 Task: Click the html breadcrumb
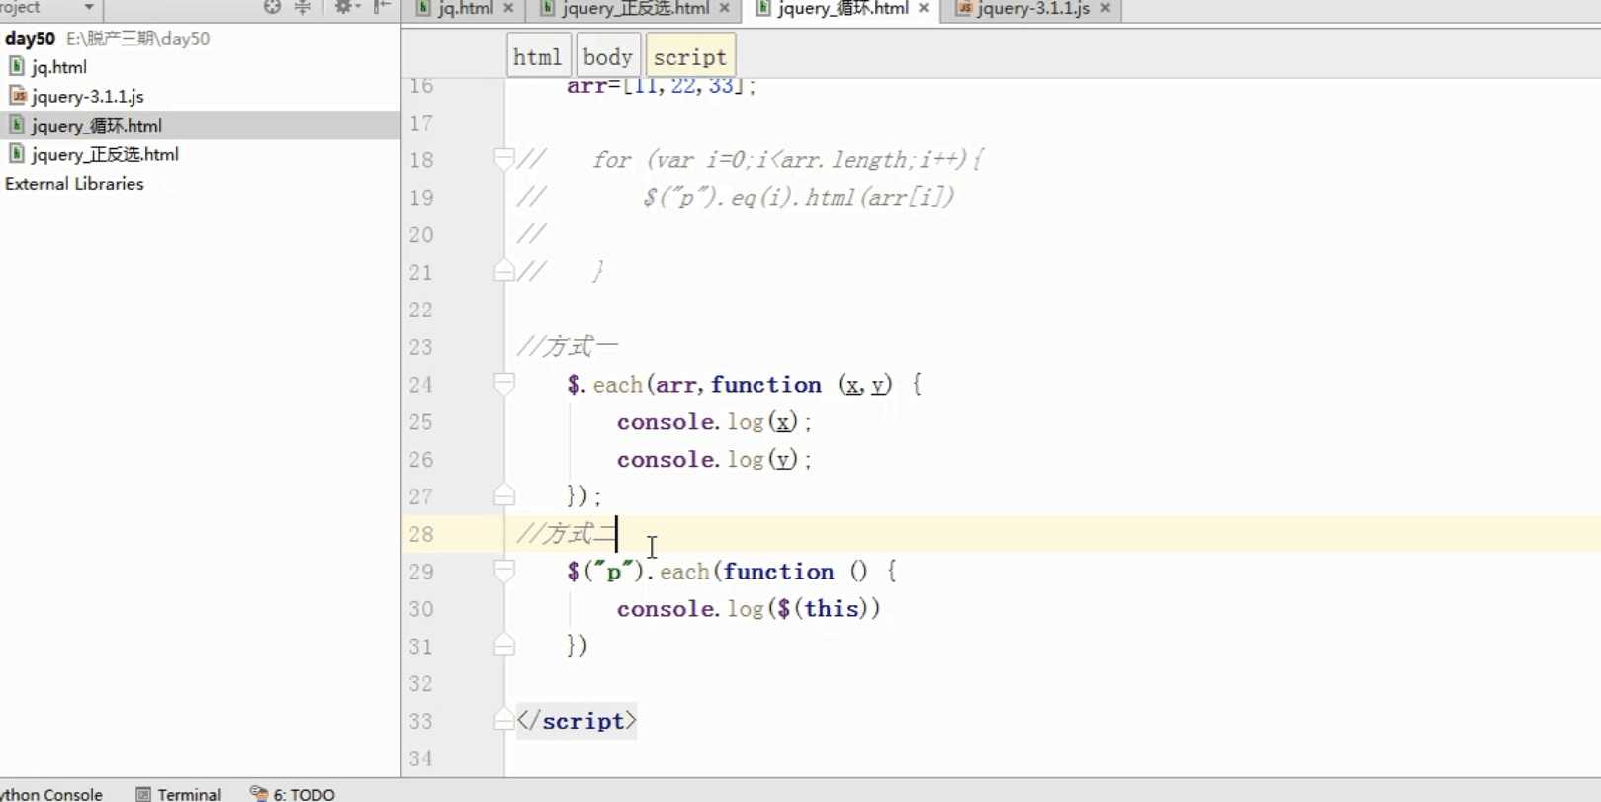pos(537,57)
